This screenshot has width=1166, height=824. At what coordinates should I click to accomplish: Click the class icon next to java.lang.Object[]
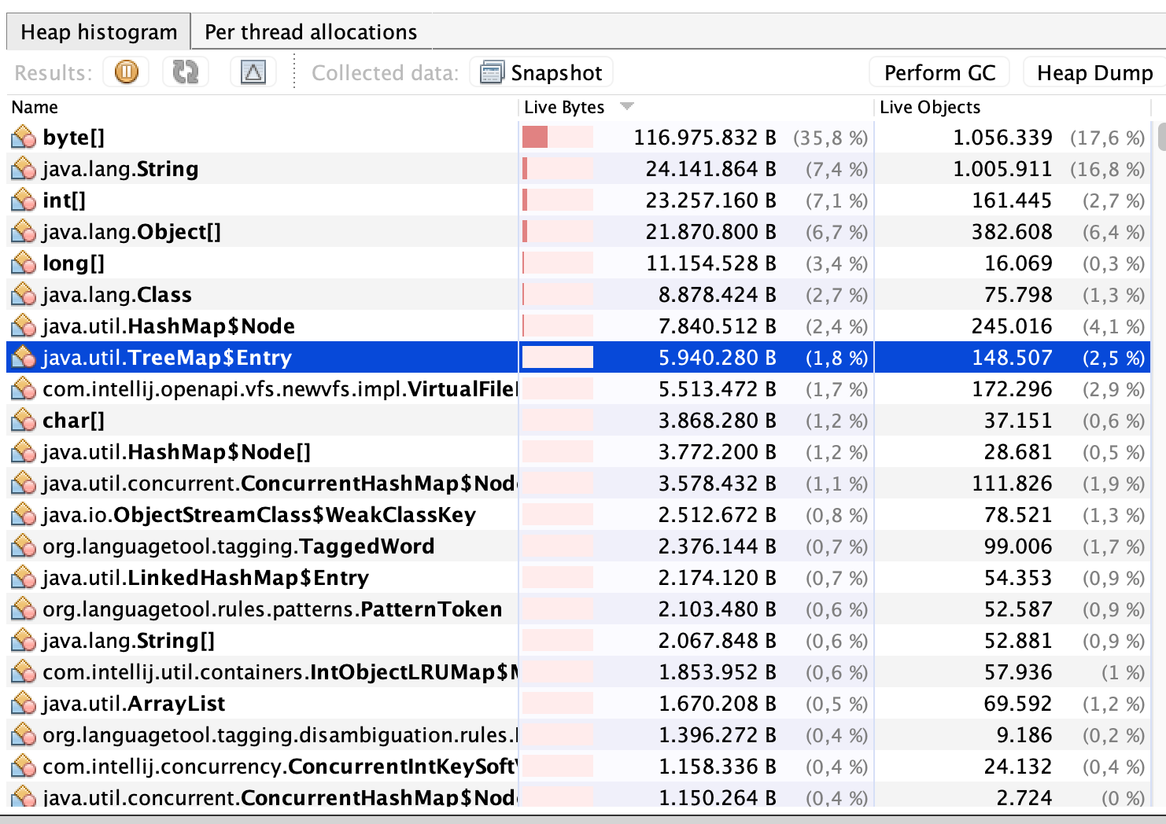(24, 232)
